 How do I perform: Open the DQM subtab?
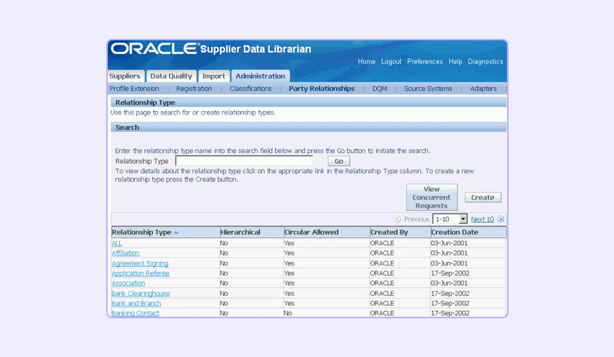379,89
